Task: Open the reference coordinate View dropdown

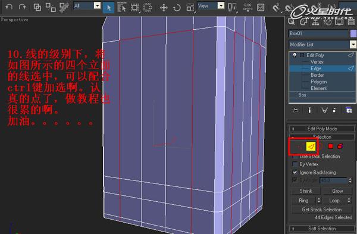Action: [211, 6]
